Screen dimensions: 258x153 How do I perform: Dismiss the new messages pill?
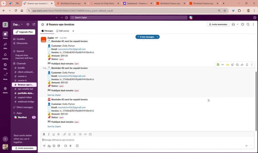157,37
